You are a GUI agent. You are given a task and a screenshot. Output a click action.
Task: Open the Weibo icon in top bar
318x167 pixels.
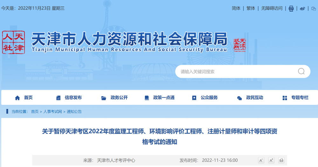[x=302, y=9]
